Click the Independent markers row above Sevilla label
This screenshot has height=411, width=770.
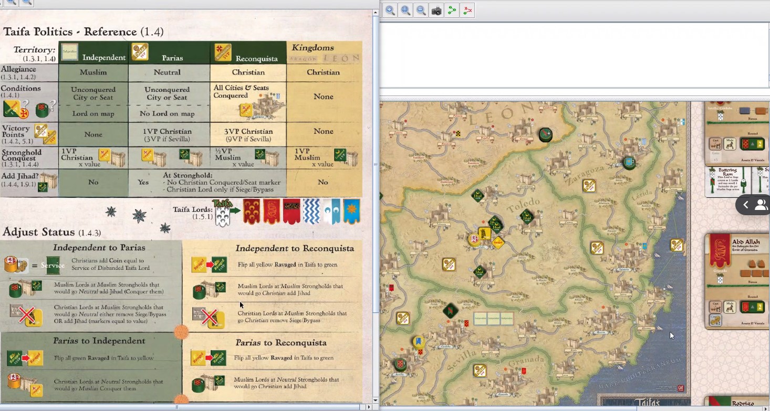(493, 318)
